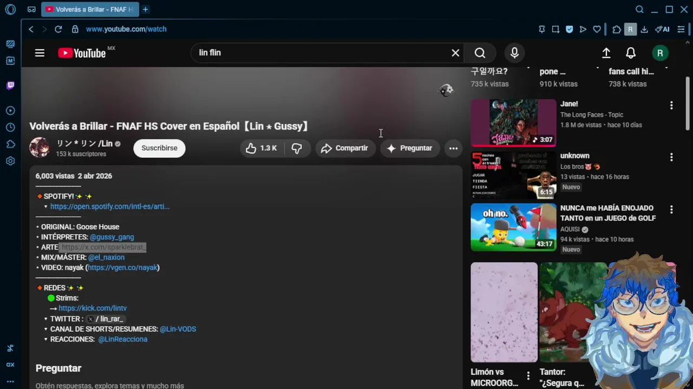Open the Opera menu logo
The image size is (693, 389).
pyautogui.click(x=10, y=9)
